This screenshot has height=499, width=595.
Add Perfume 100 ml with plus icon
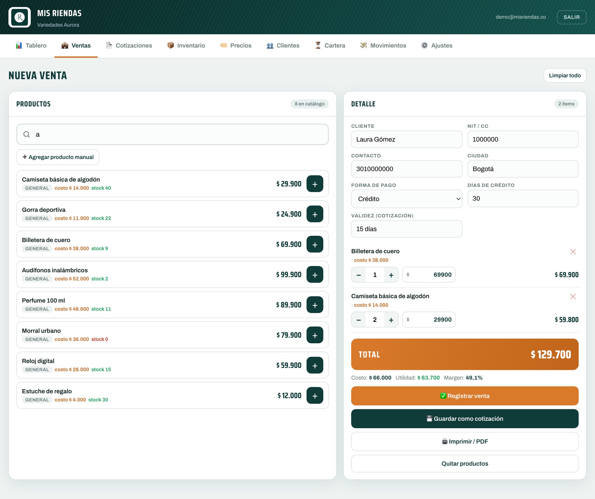(x=315, y=305)
